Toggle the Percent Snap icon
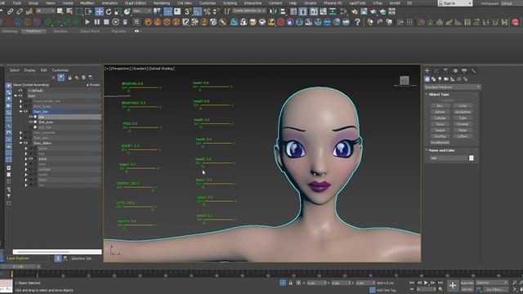This screenshot has height=294, width=523. point(207,11)
